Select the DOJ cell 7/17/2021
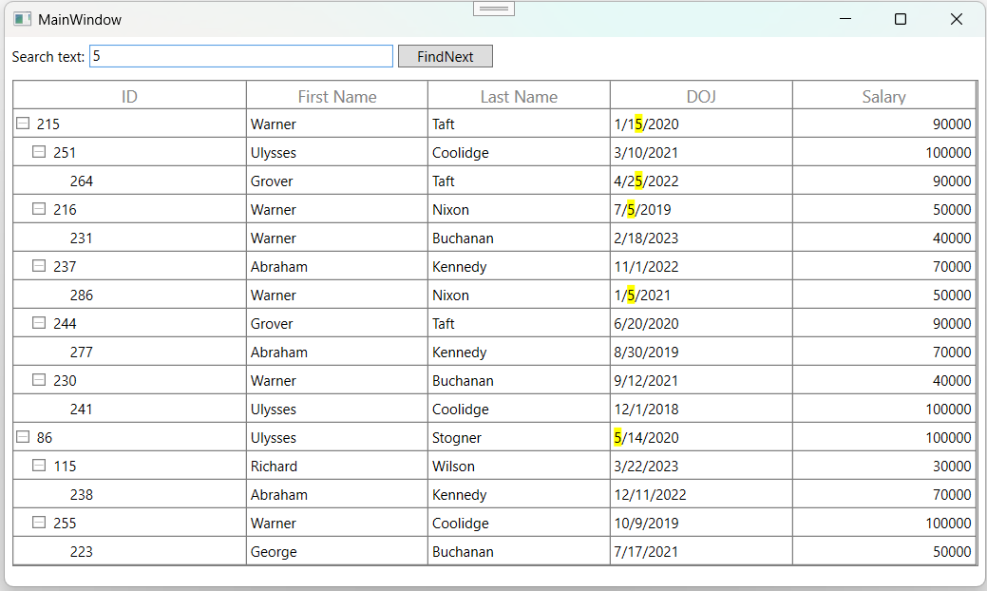Screen dimensions: 987x591 (701, 551)
